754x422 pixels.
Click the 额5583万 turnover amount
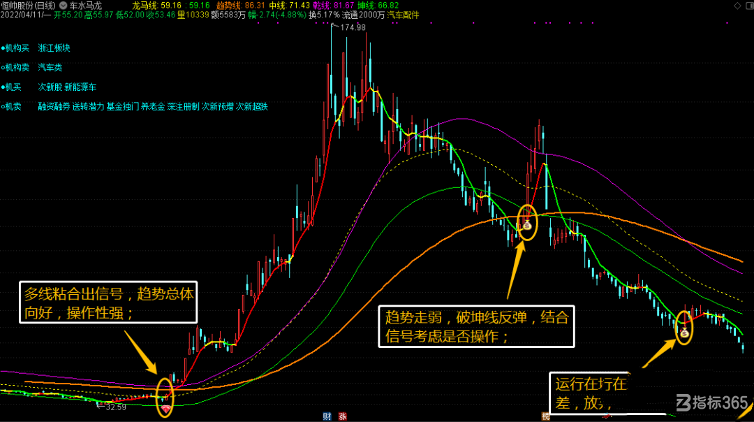228,15
